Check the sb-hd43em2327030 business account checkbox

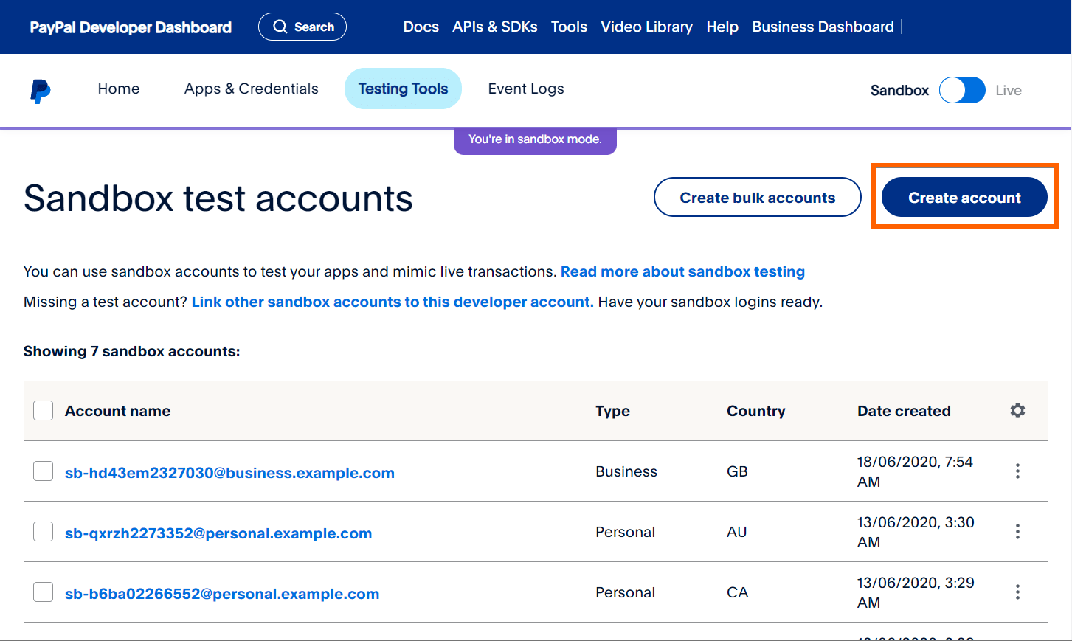click(44, 471)
